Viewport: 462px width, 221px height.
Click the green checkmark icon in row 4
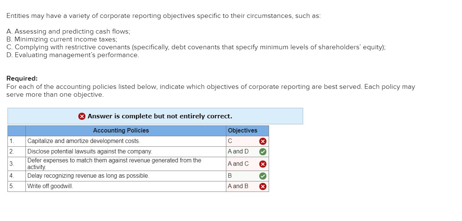[x=263, y=176]
